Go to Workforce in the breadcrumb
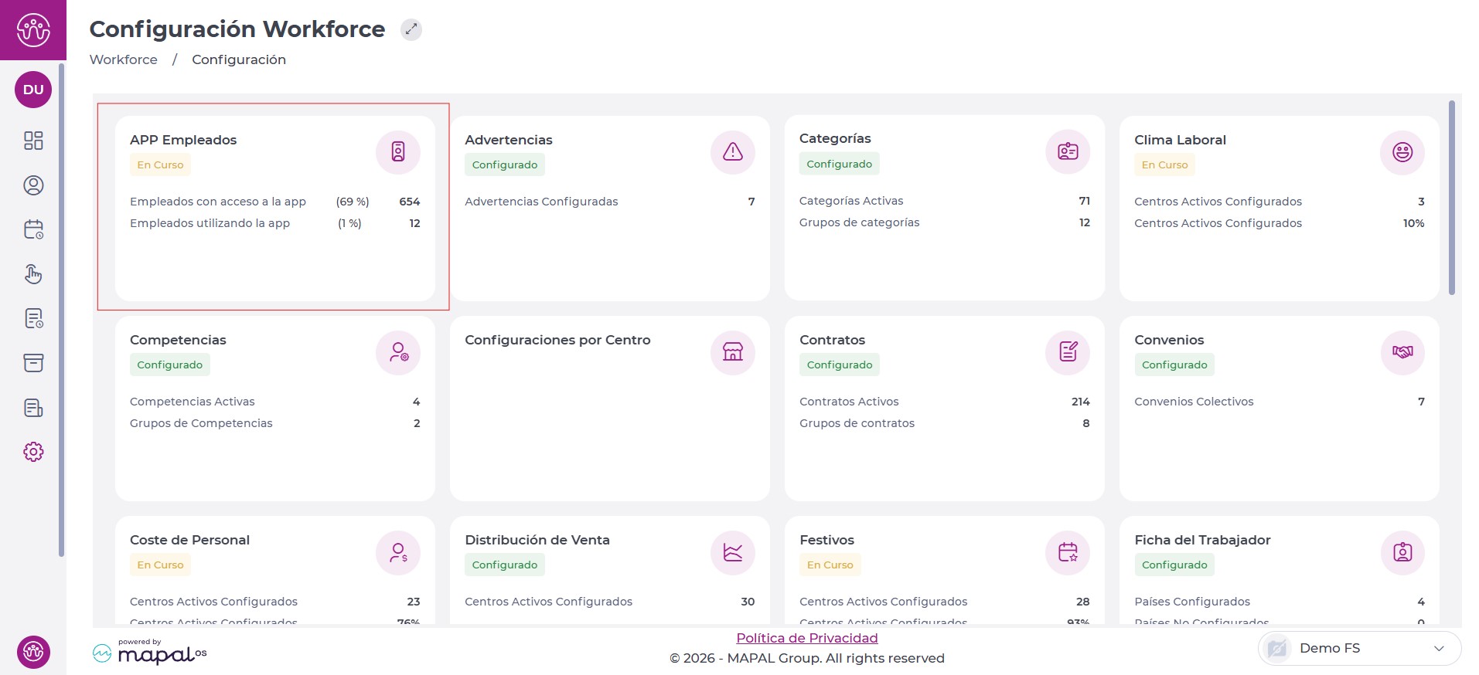The width and height of the screenshot is (1479, 675). click(123, 59)
